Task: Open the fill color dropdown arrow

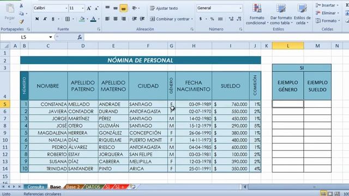Action: (87, 19)
